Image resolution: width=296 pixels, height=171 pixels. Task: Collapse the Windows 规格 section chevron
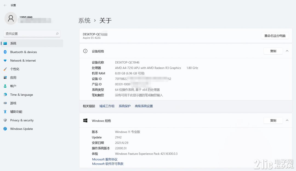pyautogui.click(x=287, y=120)
